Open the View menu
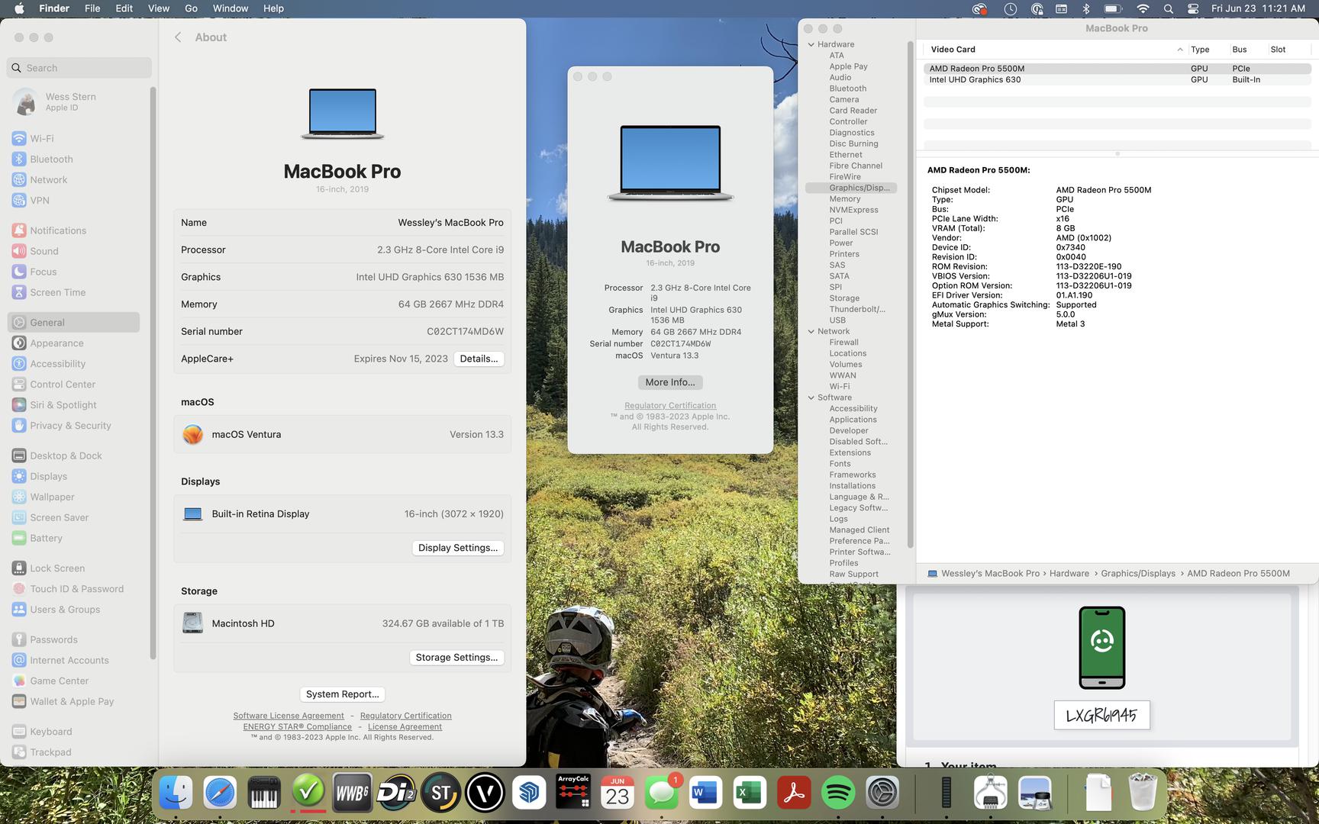Viewport: 1319px width, 824px height. click(158, 8)
